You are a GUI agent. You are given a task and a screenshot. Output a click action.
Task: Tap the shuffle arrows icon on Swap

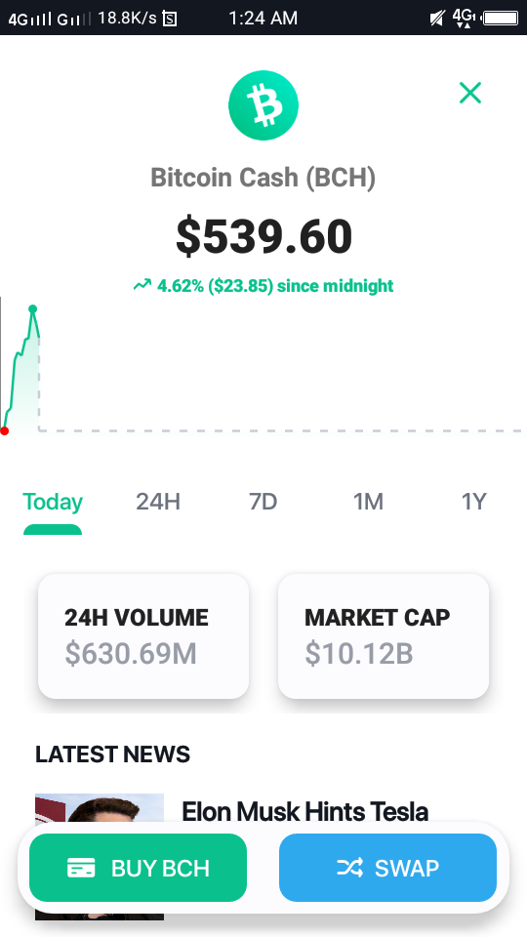tap(350, 868)
